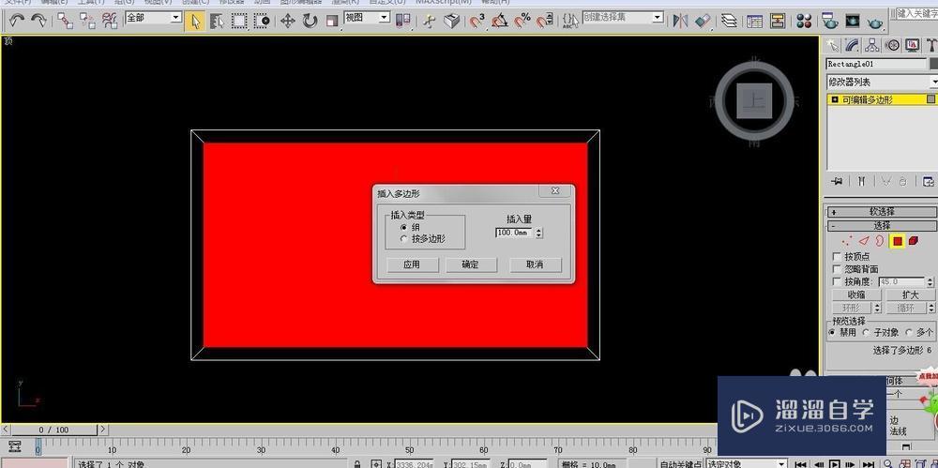The image size is (938, 468).
Task: Click the 收缩 button
Action: tap(856, 294)
